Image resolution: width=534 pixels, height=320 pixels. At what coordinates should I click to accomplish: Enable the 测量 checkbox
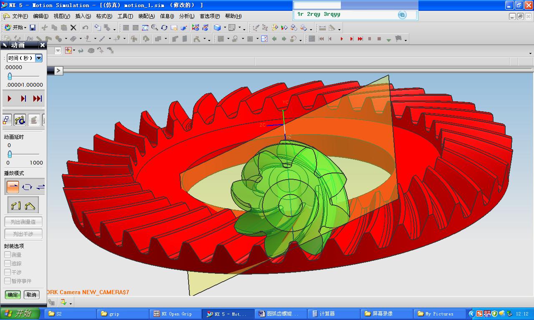point(8,255)
